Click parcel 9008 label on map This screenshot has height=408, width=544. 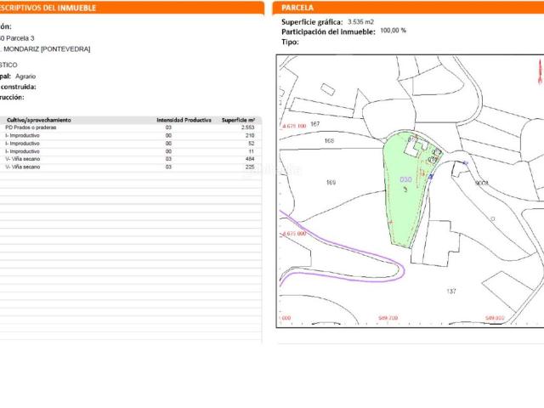click(x=481, y=183)
